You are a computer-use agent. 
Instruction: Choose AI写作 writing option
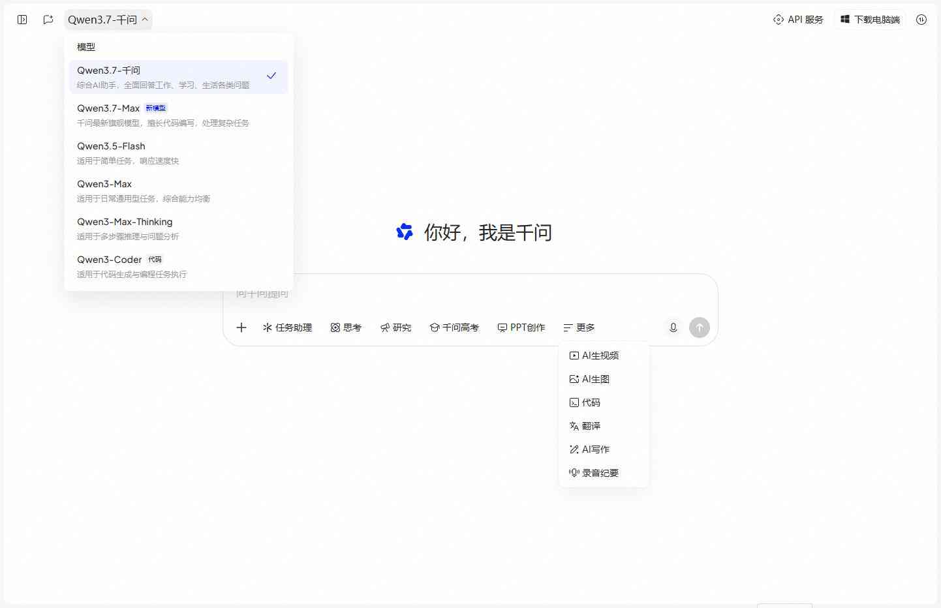[604, 449]
